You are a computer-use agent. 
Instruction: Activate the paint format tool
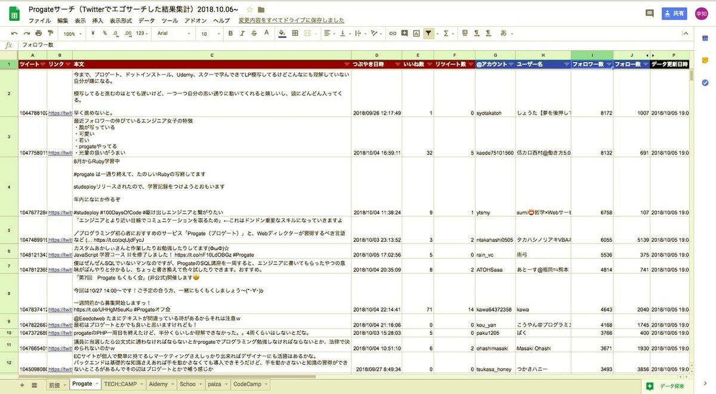[x=51, y=33]
